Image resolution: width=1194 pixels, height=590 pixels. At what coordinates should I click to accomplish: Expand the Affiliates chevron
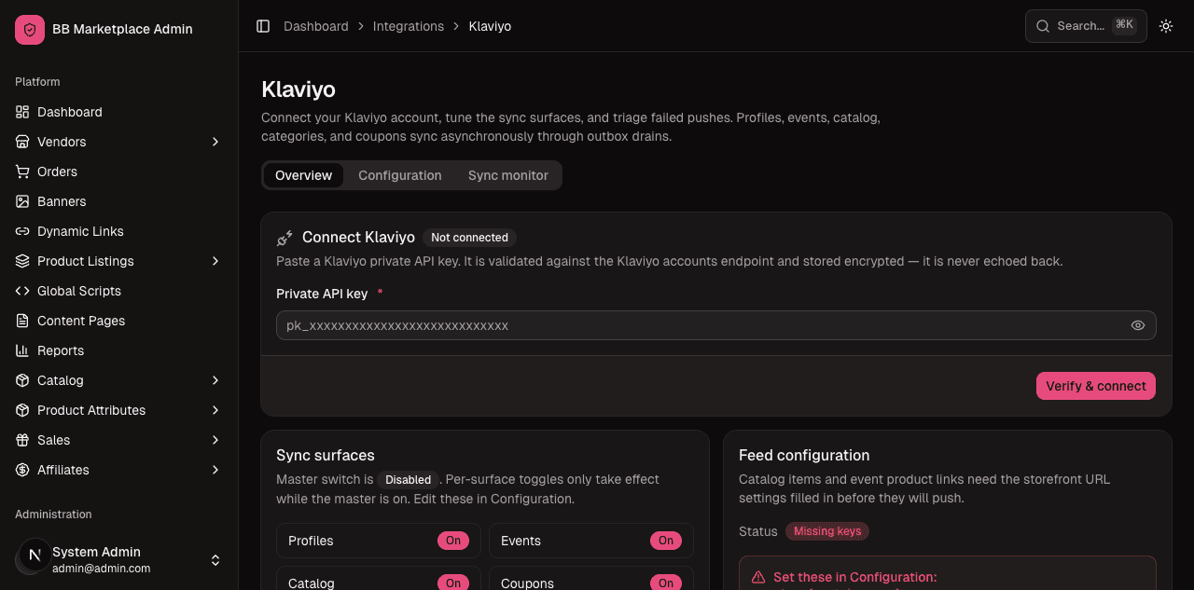(215, 470)
